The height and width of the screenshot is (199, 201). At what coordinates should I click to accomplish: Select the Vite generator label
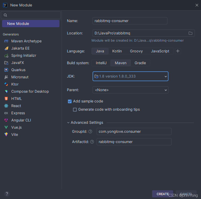(x=15, y=135)
